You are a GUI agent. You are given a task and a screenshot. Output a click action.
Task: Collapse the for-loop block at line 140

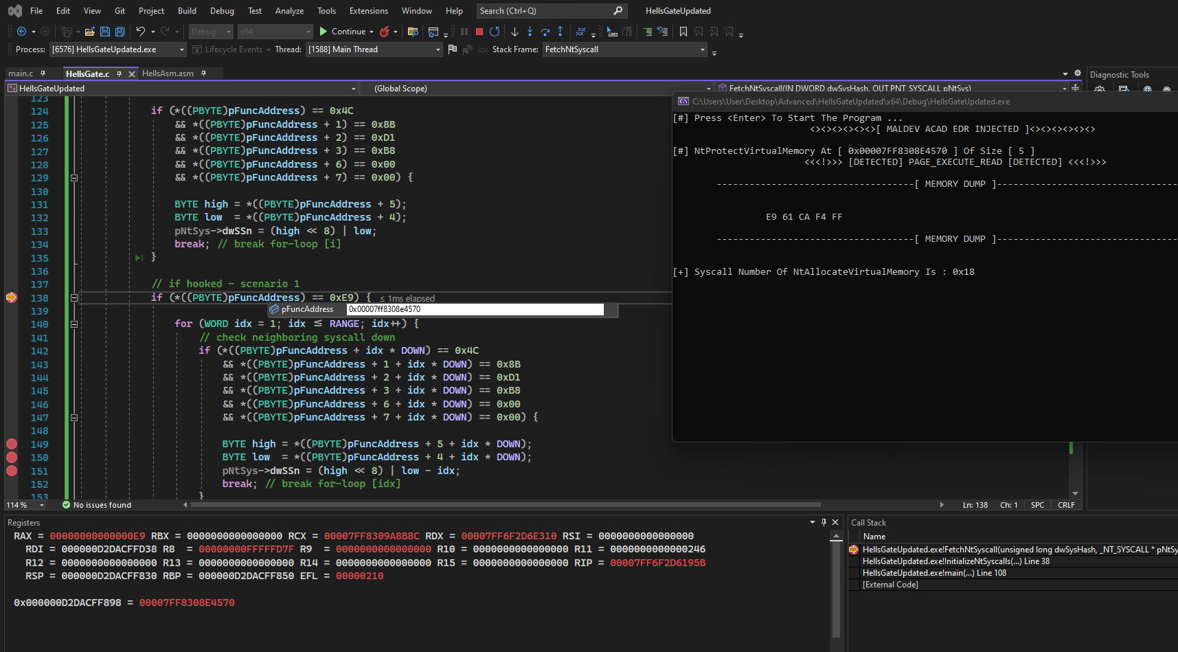[x=74, y=324]
